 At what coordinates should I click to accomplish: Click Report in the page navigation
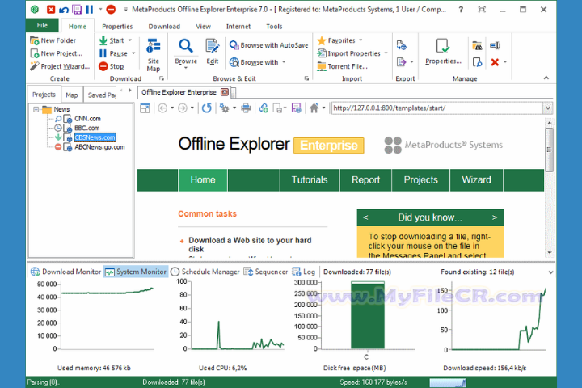365,180
